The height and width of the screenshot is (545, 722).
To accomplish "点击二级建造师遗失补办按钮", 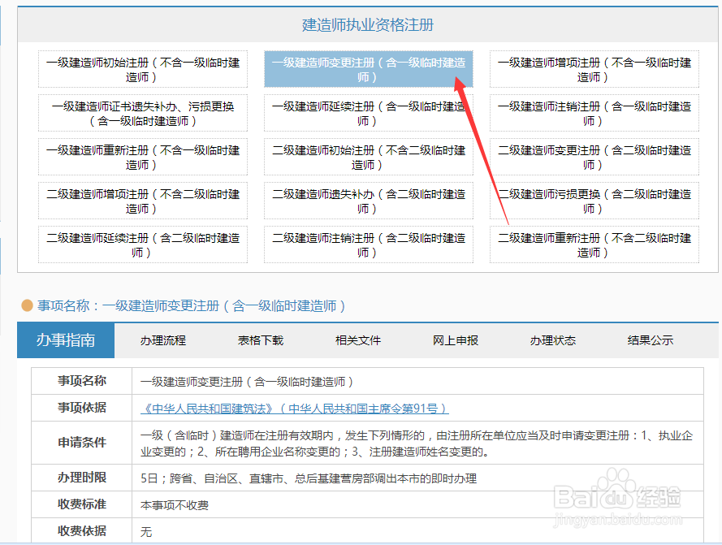I will click(368, 200).
